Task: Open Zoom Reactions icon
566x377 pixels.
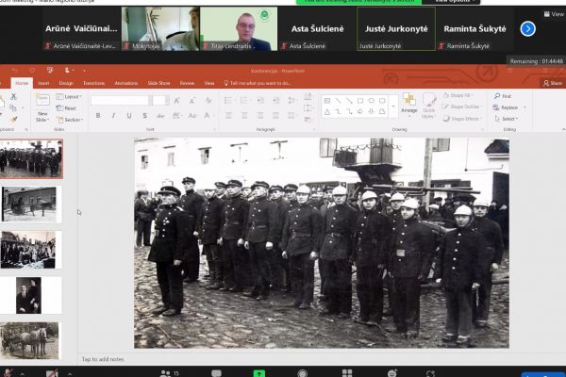Action: (x=392, y=373)
